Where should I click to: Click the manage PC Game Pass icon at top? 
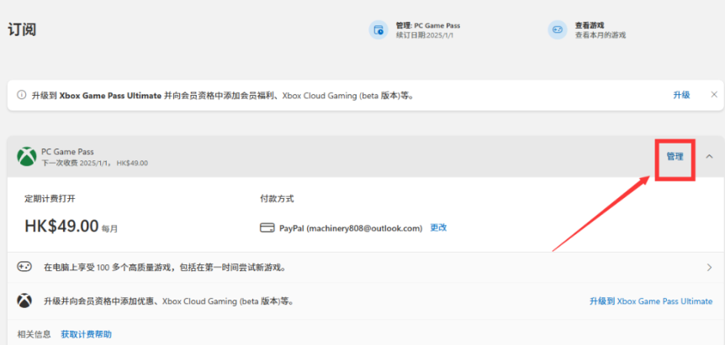tap(378, 30)
